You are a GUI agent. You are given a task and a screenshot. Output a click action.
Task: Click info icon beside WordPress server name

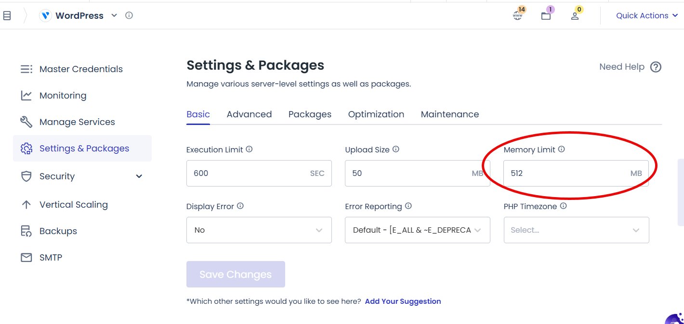[x=129, y=15]
